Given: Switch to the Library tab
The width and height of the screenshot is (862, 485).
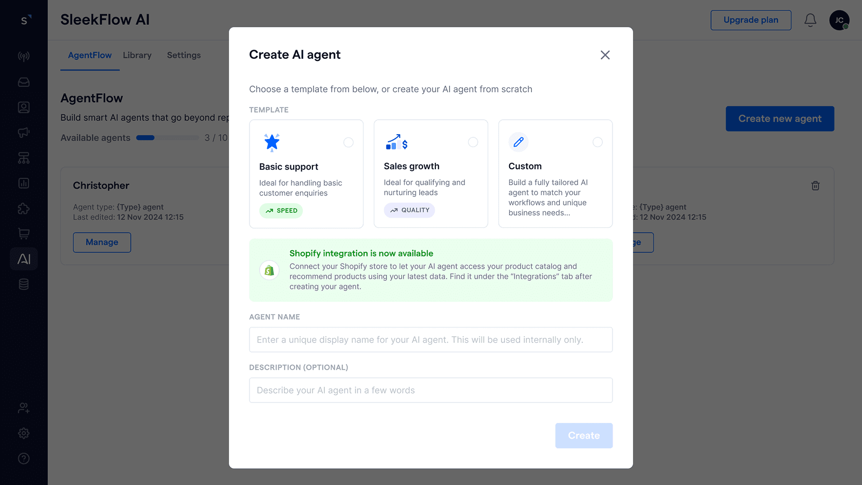Looking at the screenshot, I should click(x=137, y=55).
